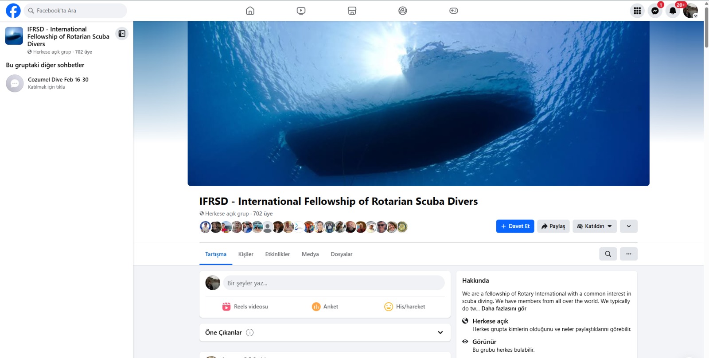Add a His/hareket feeling

click(x=405, y=307)
